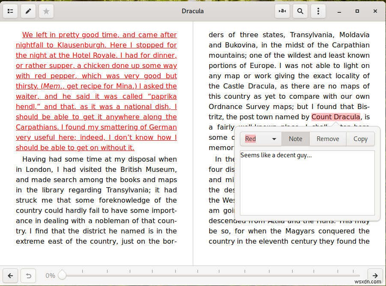386x286 pixels.
Task: Open the annotations list via the pencil icon
Action: (28, 11)
